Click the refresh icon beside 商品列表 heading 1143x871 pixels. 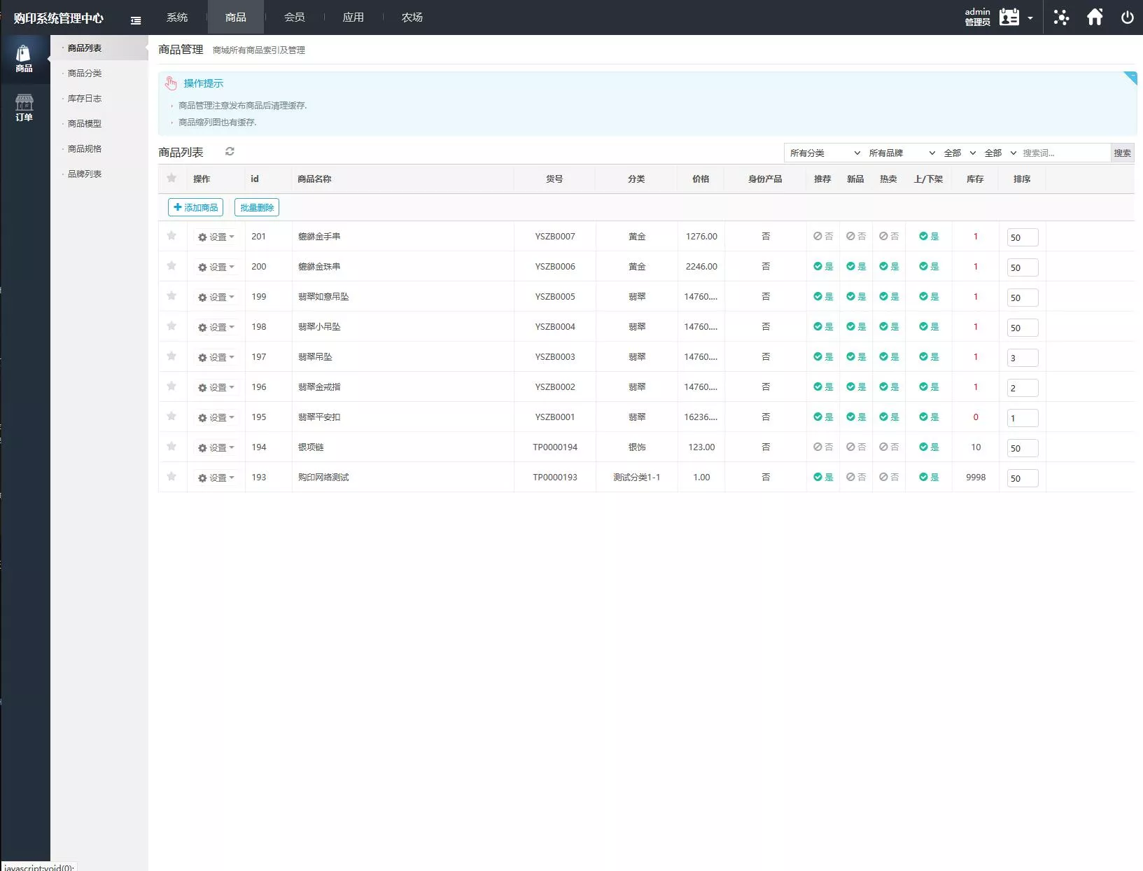click(230, 152)
